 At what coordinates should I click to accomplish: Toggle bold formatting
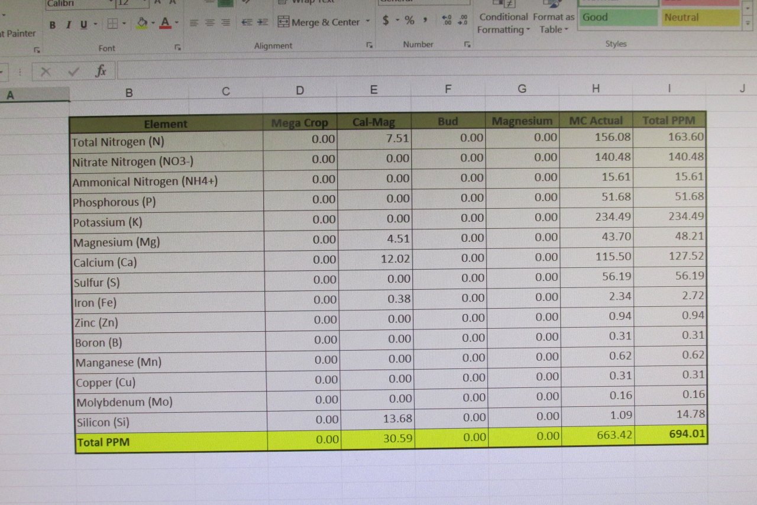pyautogui.click(x=53, y=24)
